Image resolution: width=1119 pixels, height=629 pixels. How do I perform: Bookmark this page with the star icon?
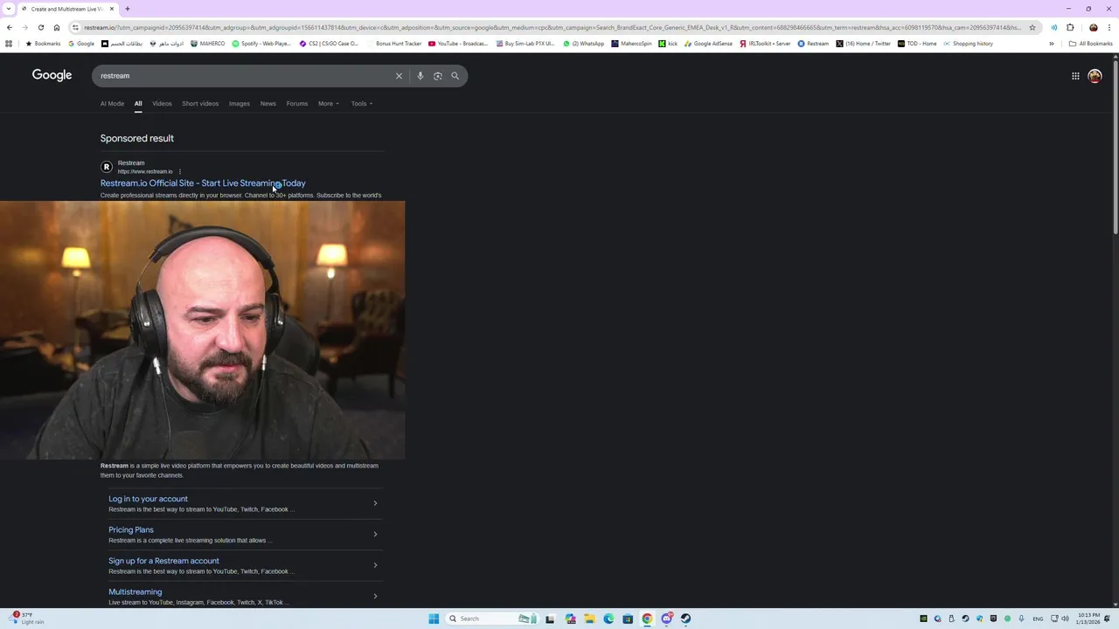pyautogui.click(x=1032, y=27)
